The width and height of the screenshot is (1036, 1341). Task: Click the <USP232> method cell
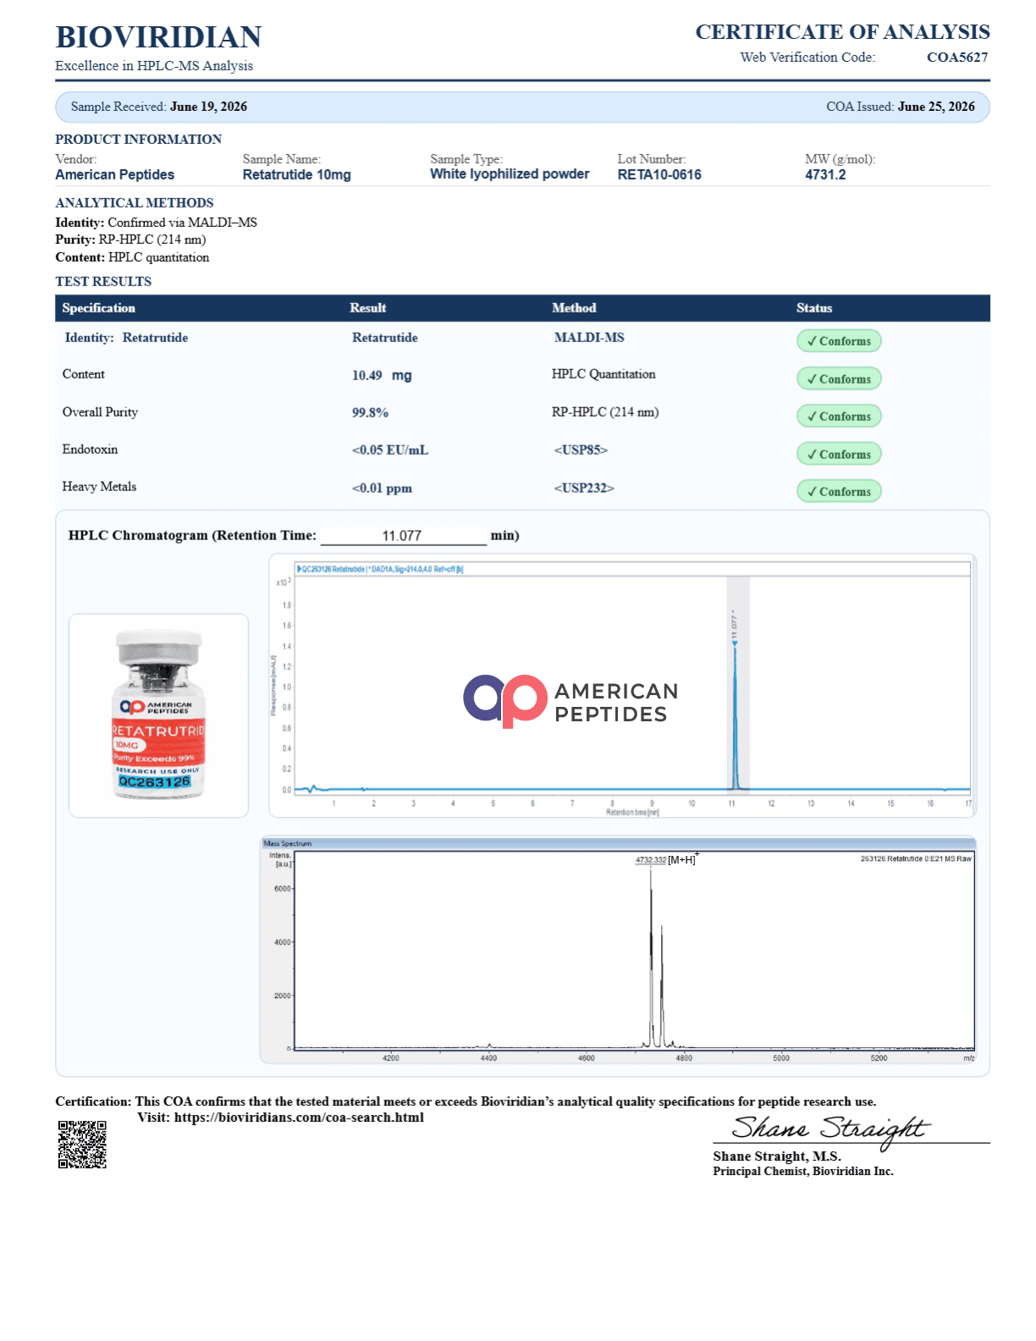point(584,488)
